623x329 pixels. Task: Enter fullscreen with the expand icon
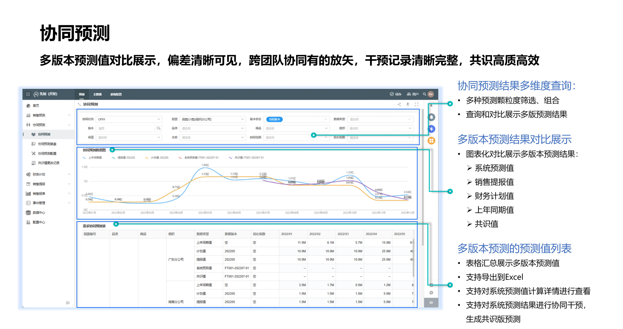click(417, 104)
